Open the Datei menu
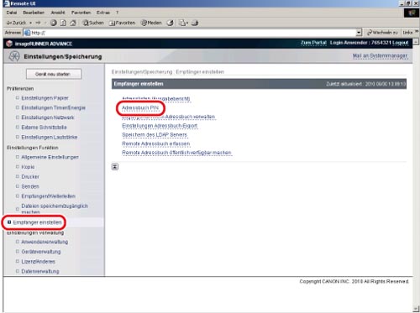The width and height of the screenshot is (420, 313). (12, 13)
